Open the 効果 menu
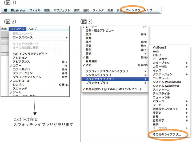The height and width of the screenshot is (142, 192). [110, 10]
